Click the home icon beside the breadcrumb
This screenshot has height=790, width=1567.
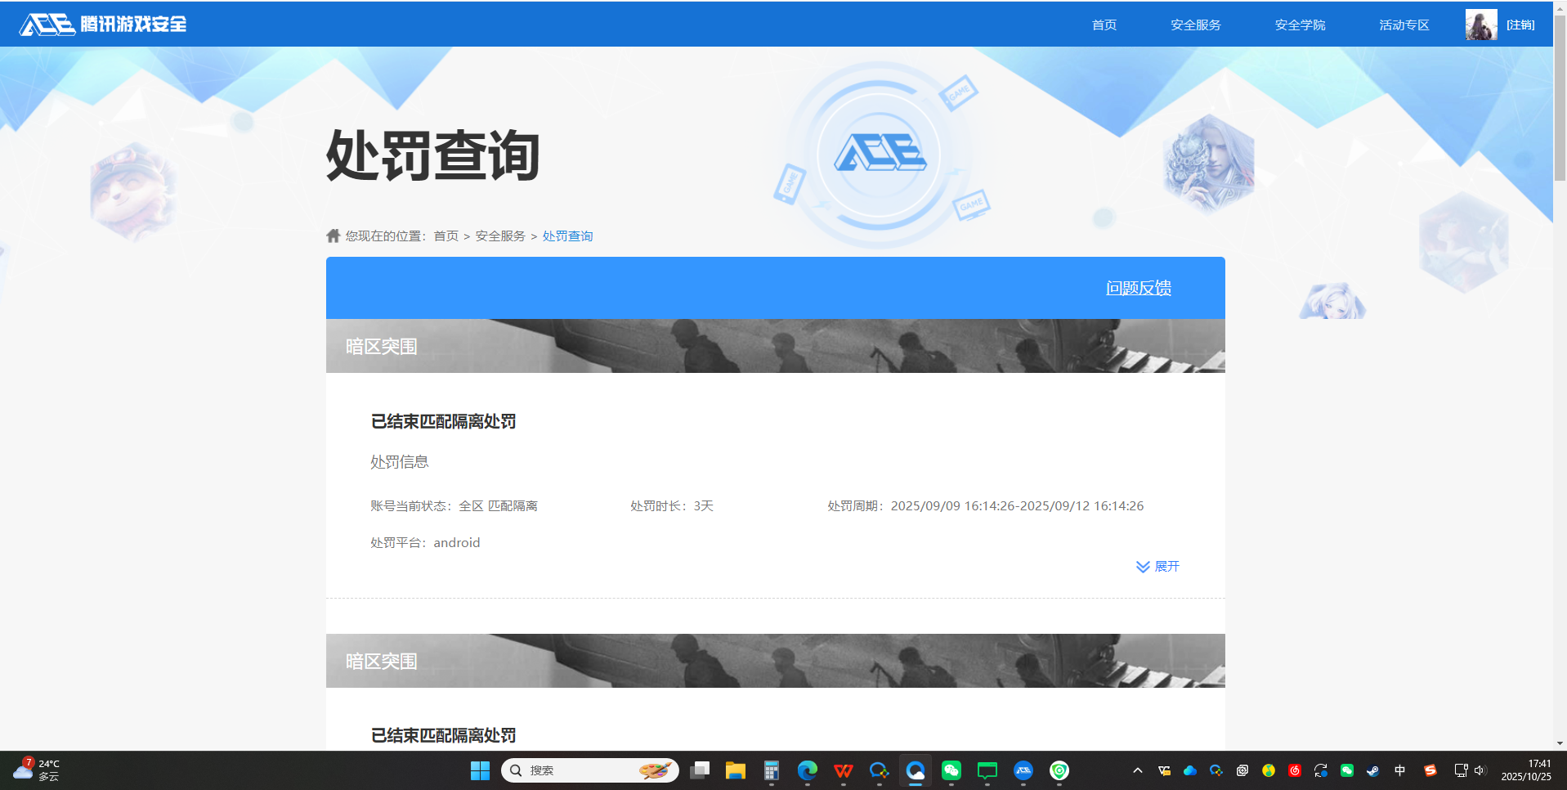(x=333, y=236)
